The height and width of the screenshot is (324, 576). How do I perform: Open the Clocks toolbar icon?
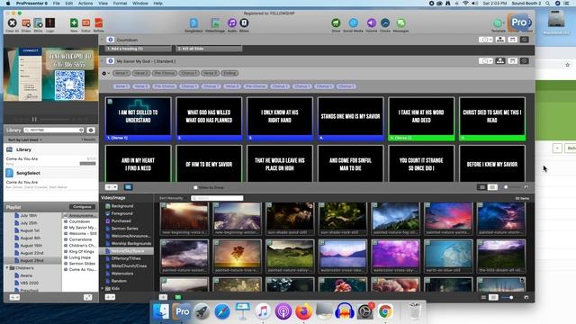[385, 23]
